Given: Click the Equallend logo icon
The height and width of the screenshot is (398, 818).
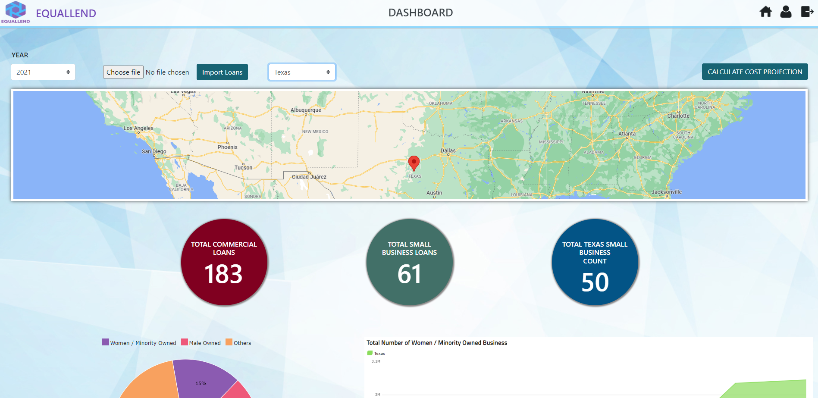Looking at the screenshot, I should tap(16, 12).
